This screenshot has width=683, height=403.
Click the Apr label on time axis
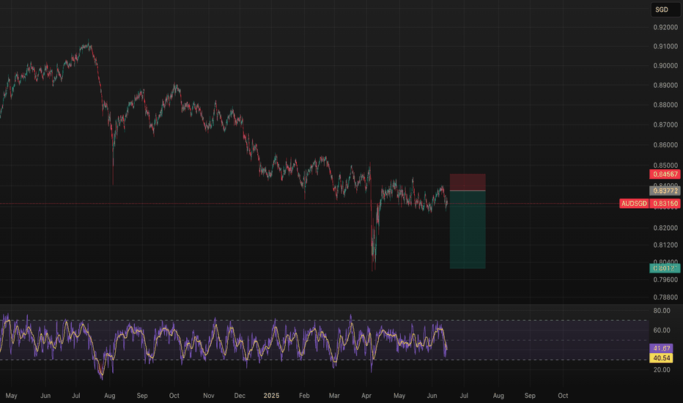tap(366, 396)
